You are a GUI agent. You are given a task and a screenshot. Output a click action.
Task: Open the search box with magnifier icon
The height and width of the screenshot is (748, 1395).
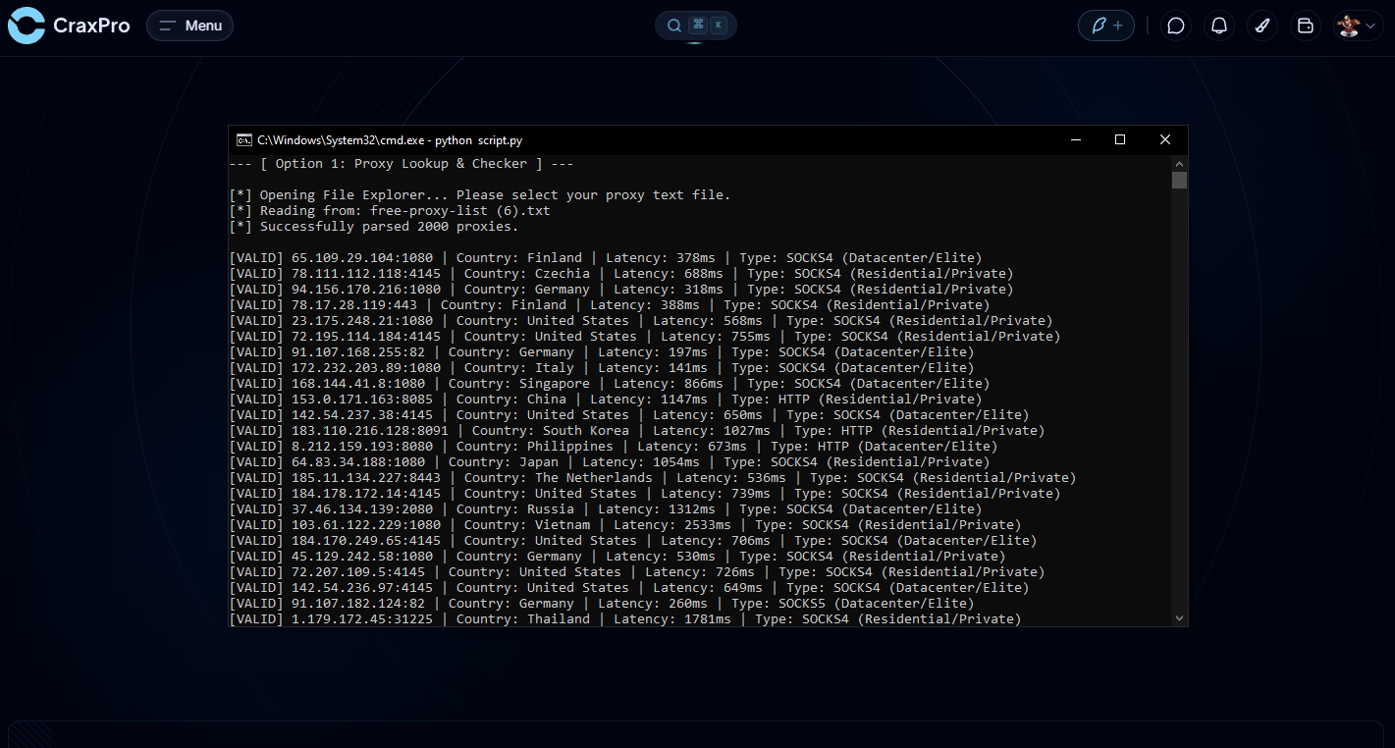point(696,26)
